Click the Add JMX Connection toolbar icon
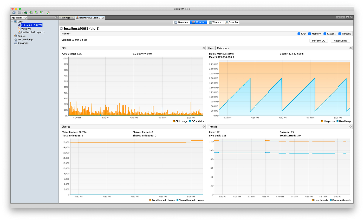The height and width of the screenshot is (221, 364). [25, 12]
